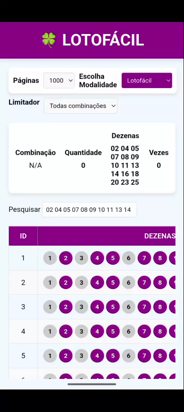The width and height of the screenshot is (184, 412).
Task: Click the LOTOFÁCIL title text
Action: pos(103,40)
